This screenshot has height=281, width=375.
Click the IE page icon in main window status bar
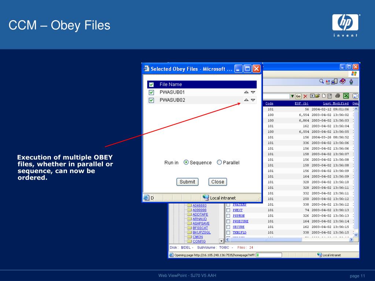(x=171, y=255)
